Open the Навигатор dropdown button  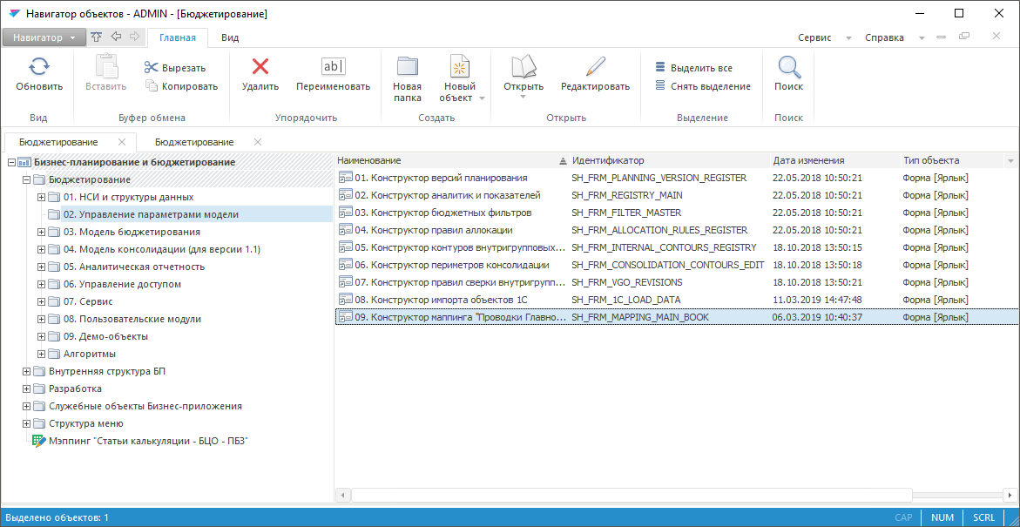[44, 37]
